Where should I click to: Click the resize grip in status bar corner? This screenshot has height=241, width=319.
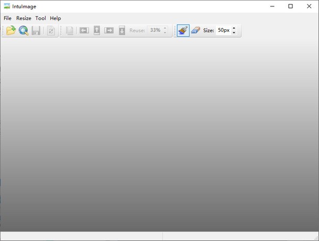point(316,238)
